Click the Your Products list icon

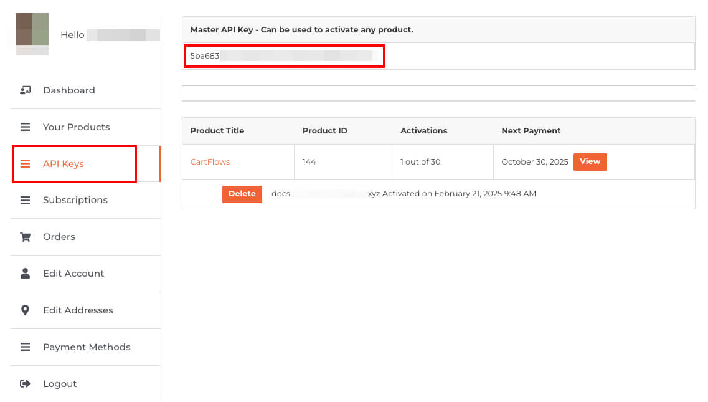pyautogui.click(x=26, y=127)
